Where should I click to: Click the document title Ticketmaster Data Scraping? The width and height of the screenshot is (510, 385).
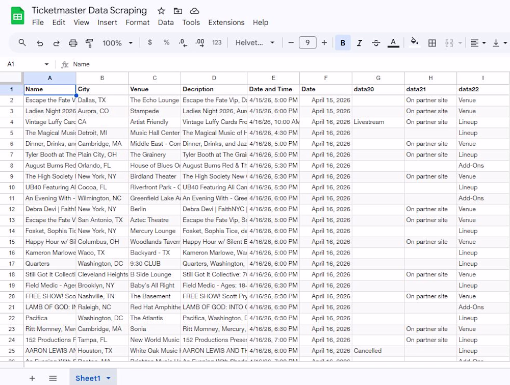pyautogui.click(x=89, y=10)
